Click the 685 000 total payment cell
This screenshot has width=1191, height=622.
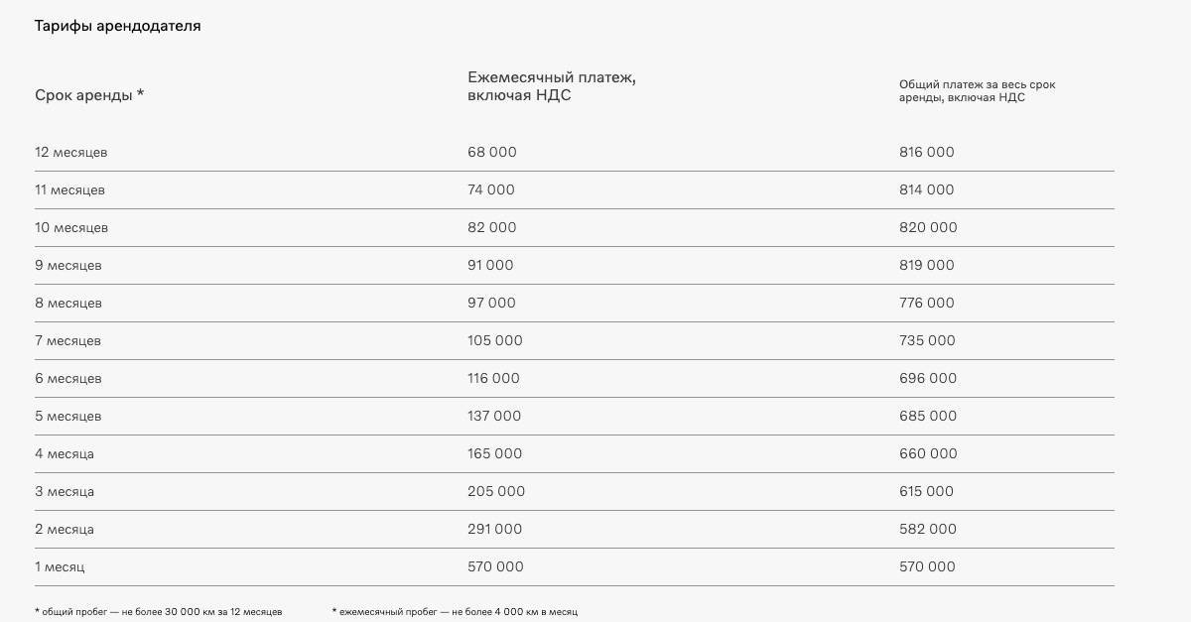[x=928, y=417]
